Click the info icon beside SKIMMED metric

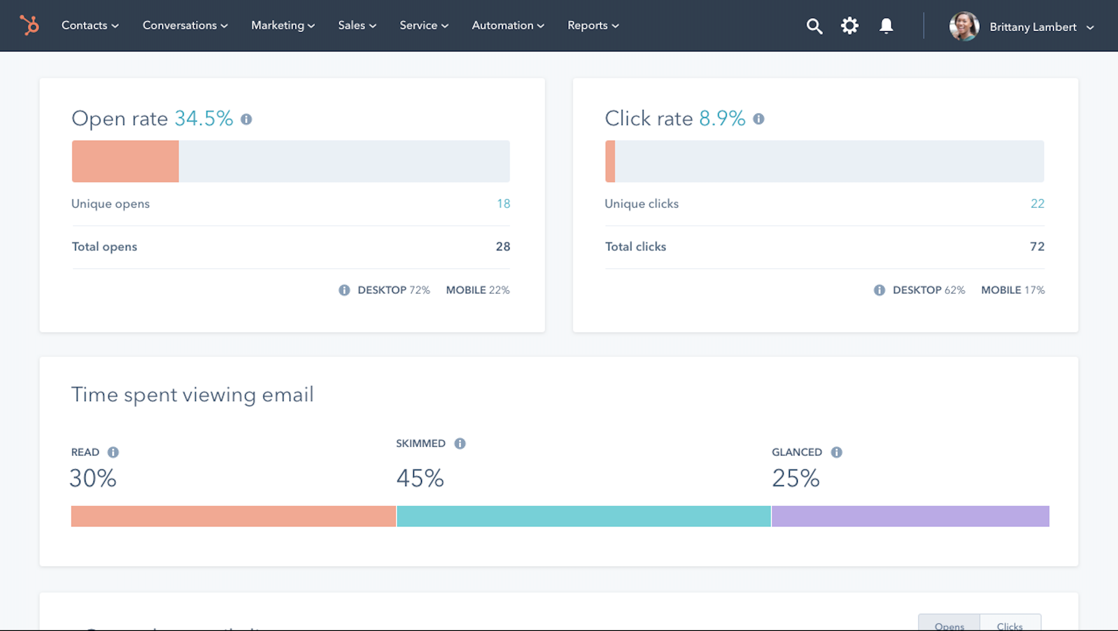point(460,443)
